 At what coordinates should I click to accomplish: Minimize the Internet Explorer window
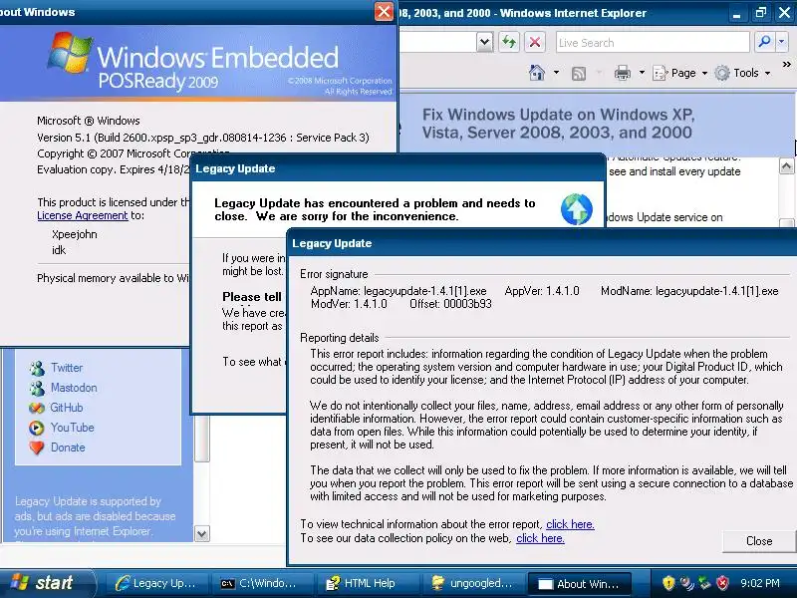737,13
